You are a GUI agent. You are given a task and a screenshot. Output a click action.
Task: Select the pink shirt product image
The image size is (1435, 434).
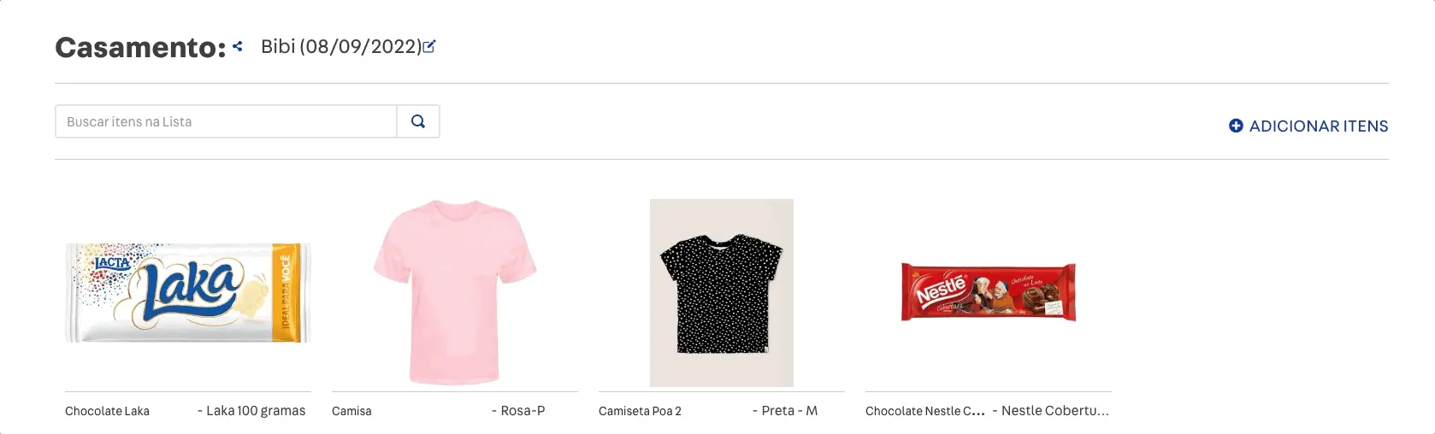(x=455, y=292)
